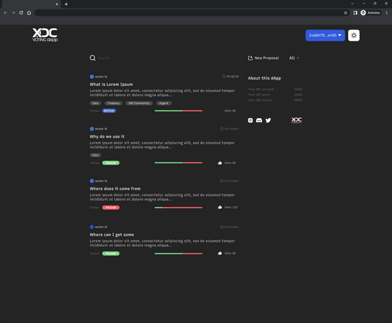
Task: Click the XDC Community logo in sidebar
Action: (x=296, y=120)
